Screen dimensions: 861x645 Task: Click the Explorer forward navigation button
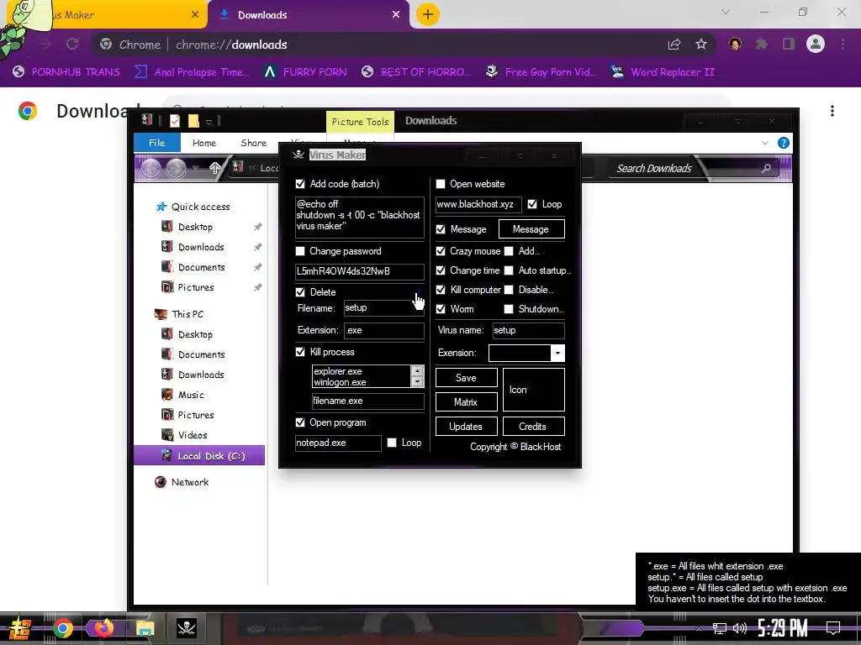[176, 168]
